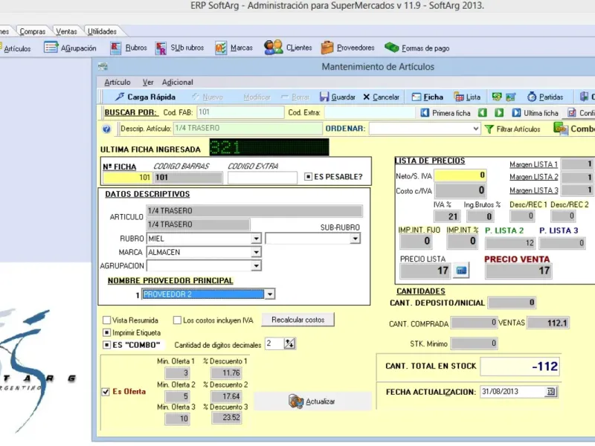Click the PRECIO VENTA value field
The image size is (595, 446).
point(518,271)
